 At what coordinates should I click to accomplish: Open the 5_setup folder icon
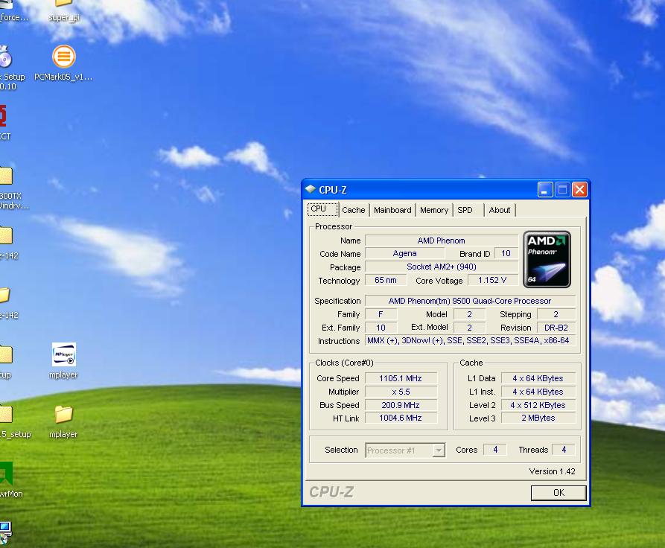tap(6, 415)
